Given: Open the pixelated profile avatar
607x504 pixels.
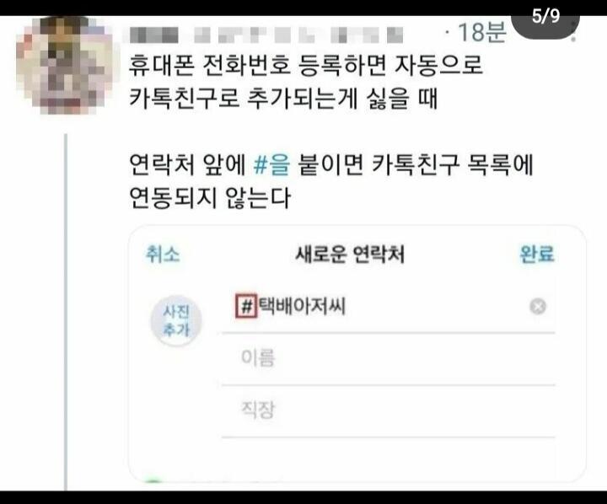Looking at the screenshot, I should tap(64, 64).
